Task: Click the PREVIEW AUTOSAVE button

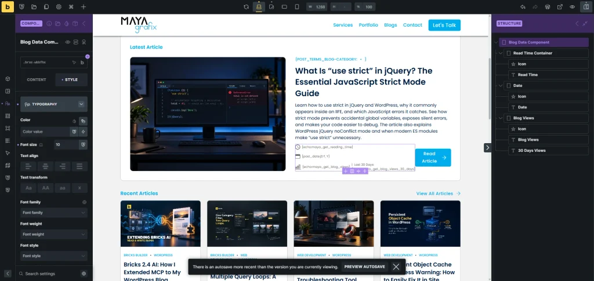Action: (x=364, y=267)
